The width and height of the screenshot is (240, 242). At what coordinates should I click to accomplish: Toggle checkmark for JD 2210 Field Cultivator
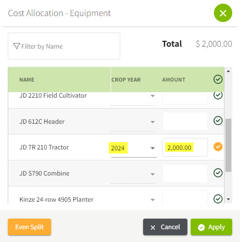tap(218, 96)
